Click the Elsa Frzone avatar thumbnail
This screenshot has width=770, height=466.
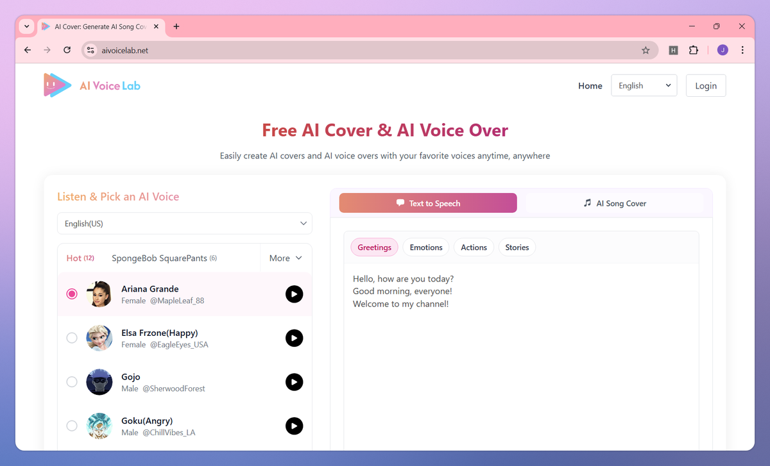click(x=99, y=338)
